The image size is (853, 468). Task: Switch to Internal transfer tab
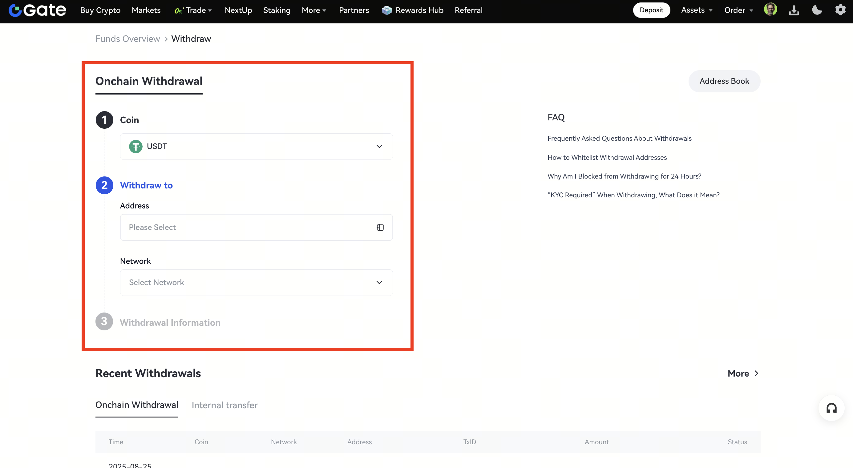[x=224, y=405]
